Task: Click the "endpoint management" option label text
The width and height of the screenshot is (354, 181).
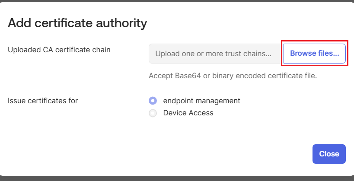Action: (x=201, y=101)
